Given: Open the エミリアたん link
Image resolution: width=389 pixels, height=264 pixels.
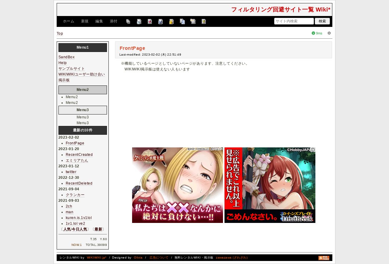Looking at the screenshot, I should (77, 160).
